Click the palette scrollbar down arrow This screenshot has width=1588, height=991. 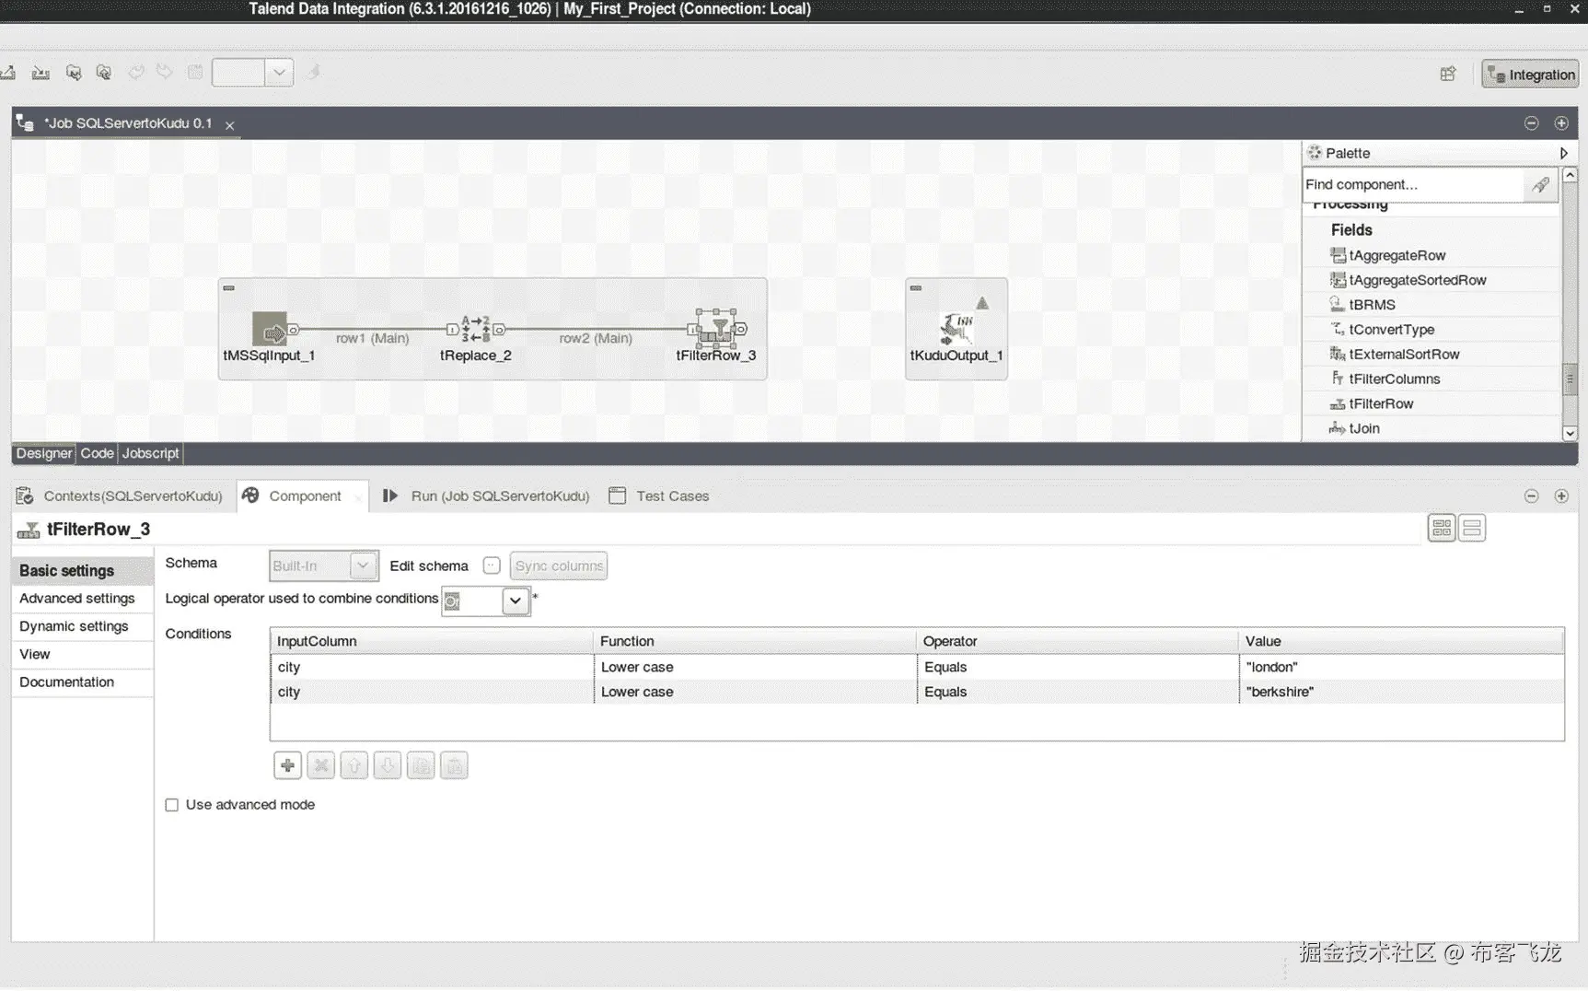1571,433
